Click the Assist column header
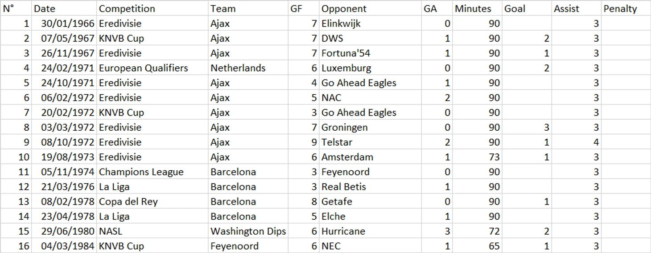651x253 pixels. 576,8
